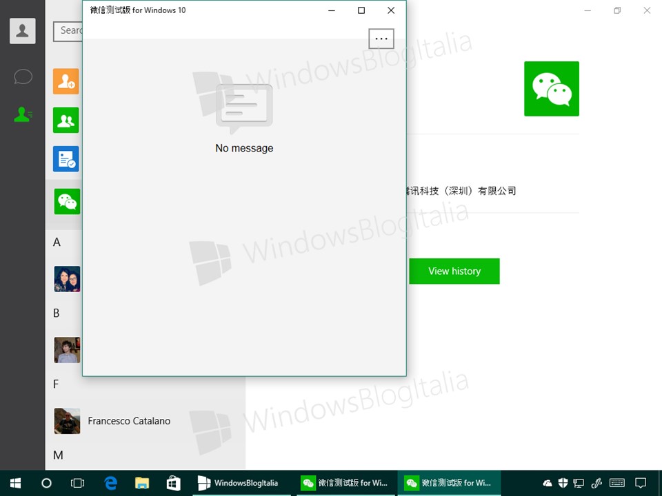The height and width of the screenshot is (496, 662).
Task: Maximize the front WeChat window
Action: [x=361, y=10]
